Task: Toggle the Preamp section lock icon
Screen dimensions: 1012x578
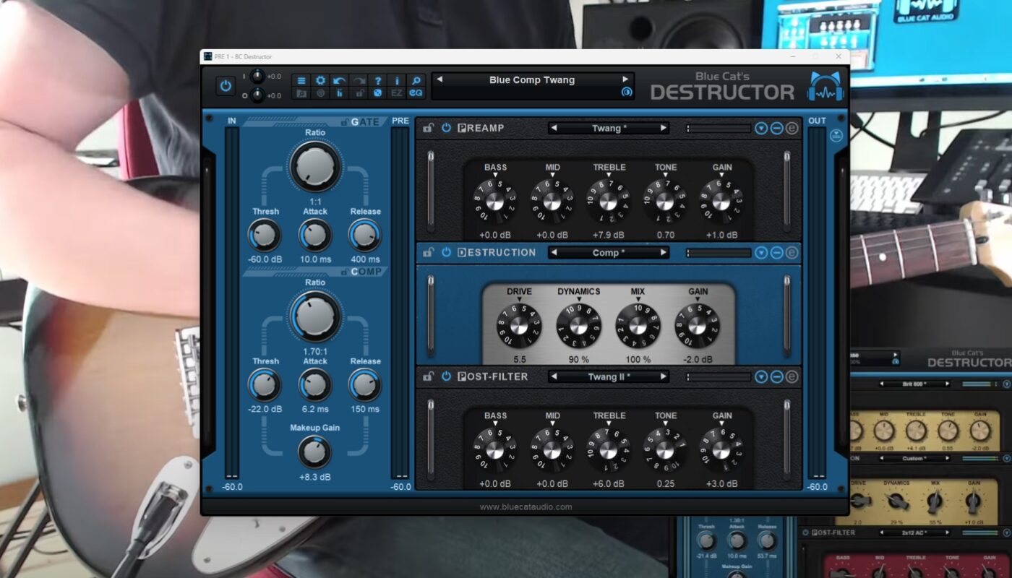Action: pos(429,129)
